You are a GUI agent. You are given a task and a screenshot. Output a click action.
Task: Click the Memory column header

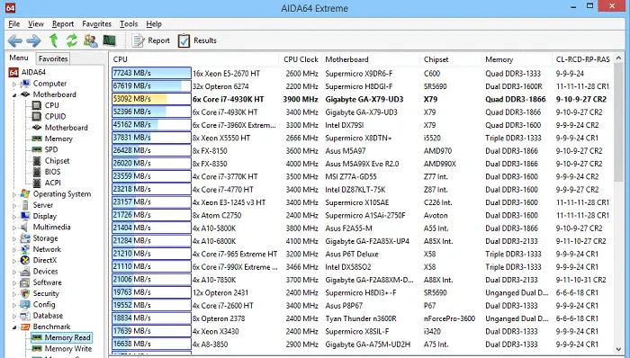[x=517, y=59]
